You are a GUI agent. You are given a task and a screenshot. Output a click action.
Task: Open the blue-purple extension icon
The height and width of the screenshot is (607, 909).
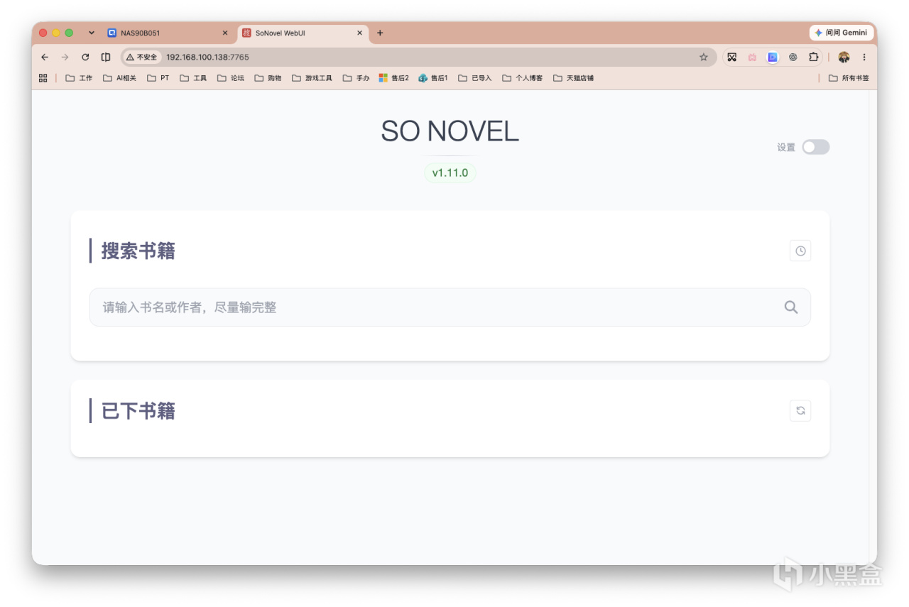[773, 57]
